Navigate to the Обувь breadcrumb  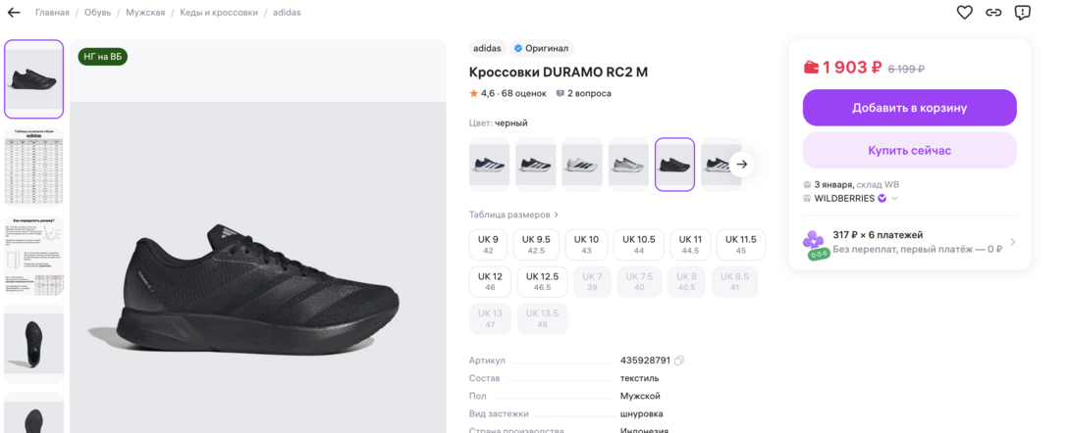click(97, 13)
